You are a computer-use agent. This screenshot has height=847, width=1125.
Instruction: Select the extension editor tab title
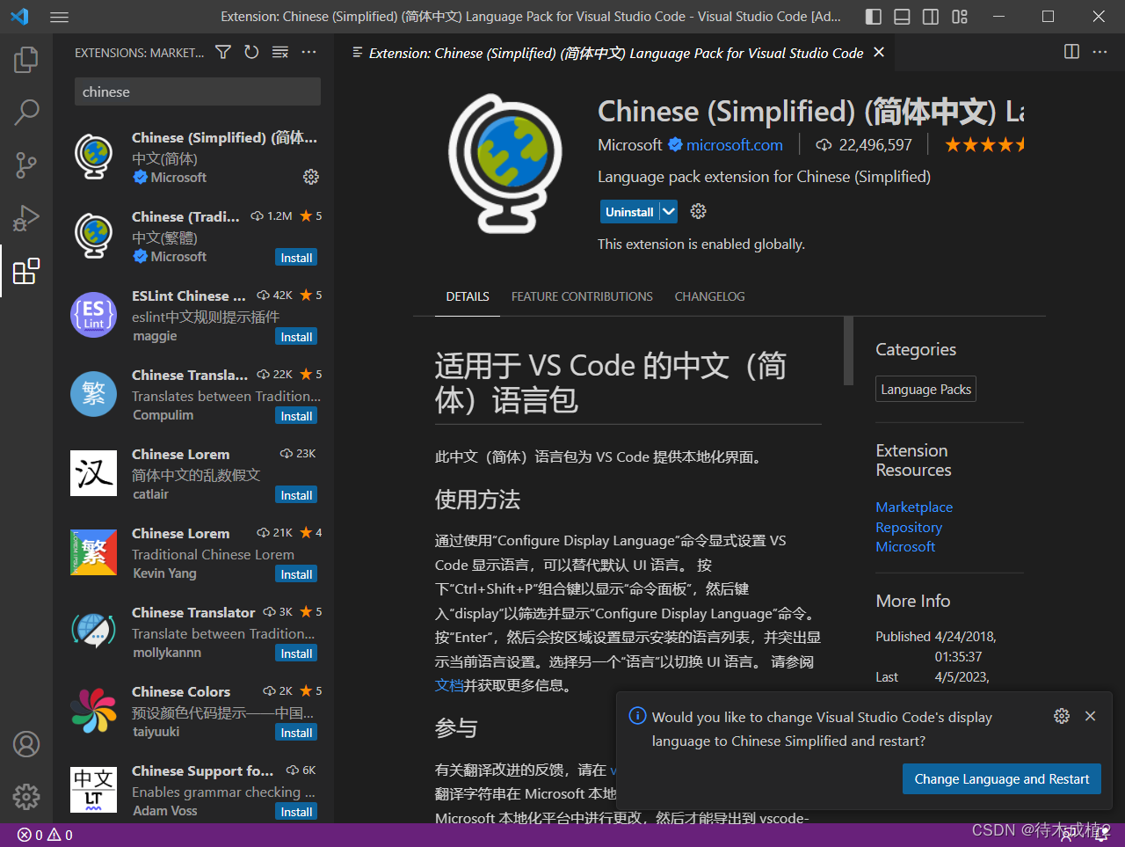[x=616, y=53]
